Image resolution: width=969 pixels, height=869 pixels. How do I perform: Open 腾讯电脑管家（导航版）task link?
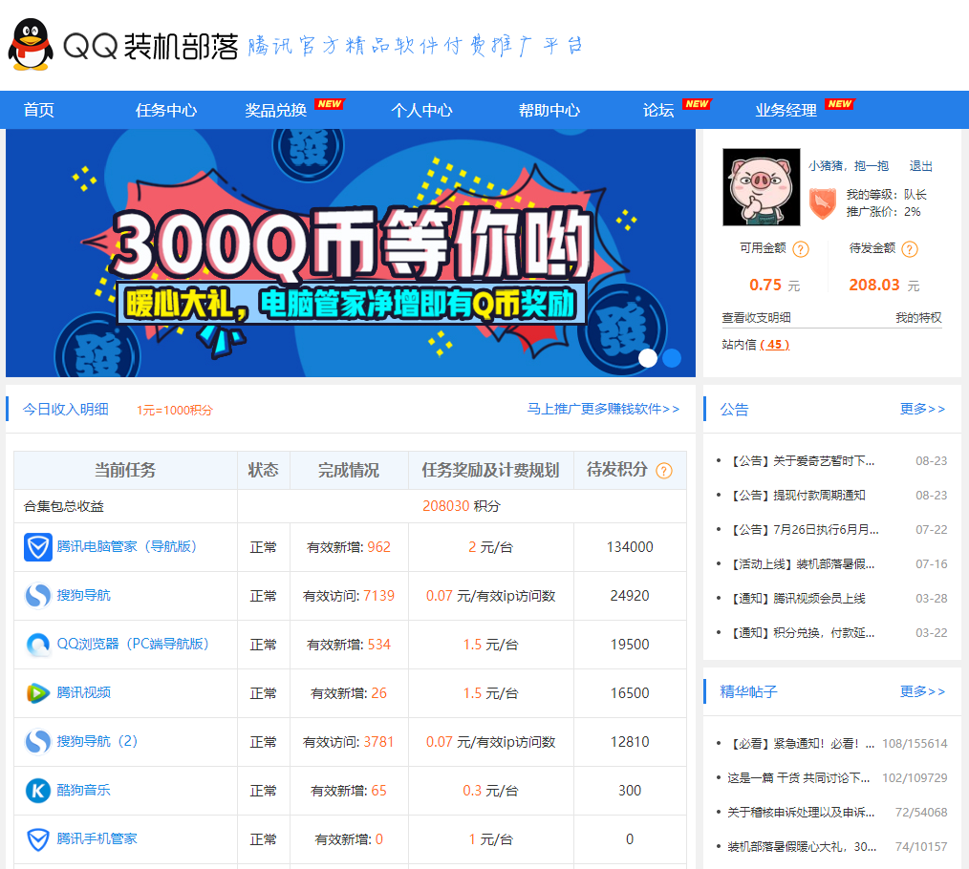point(127,546)
